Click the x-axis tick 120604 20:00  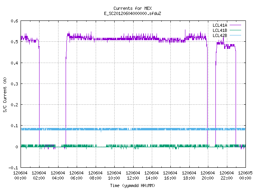click(x=208, y=176)
